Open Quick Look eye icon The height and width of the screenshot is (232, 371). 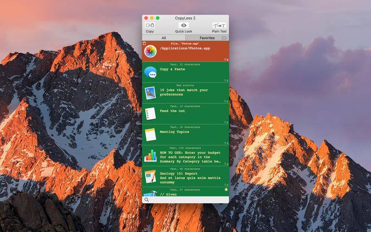coord(184,26)
